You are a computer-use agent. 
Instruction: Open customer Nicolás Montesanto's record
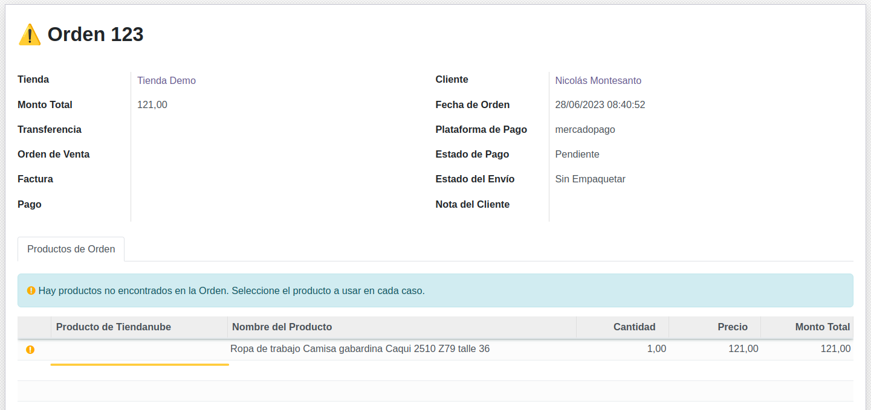(598, 80)
